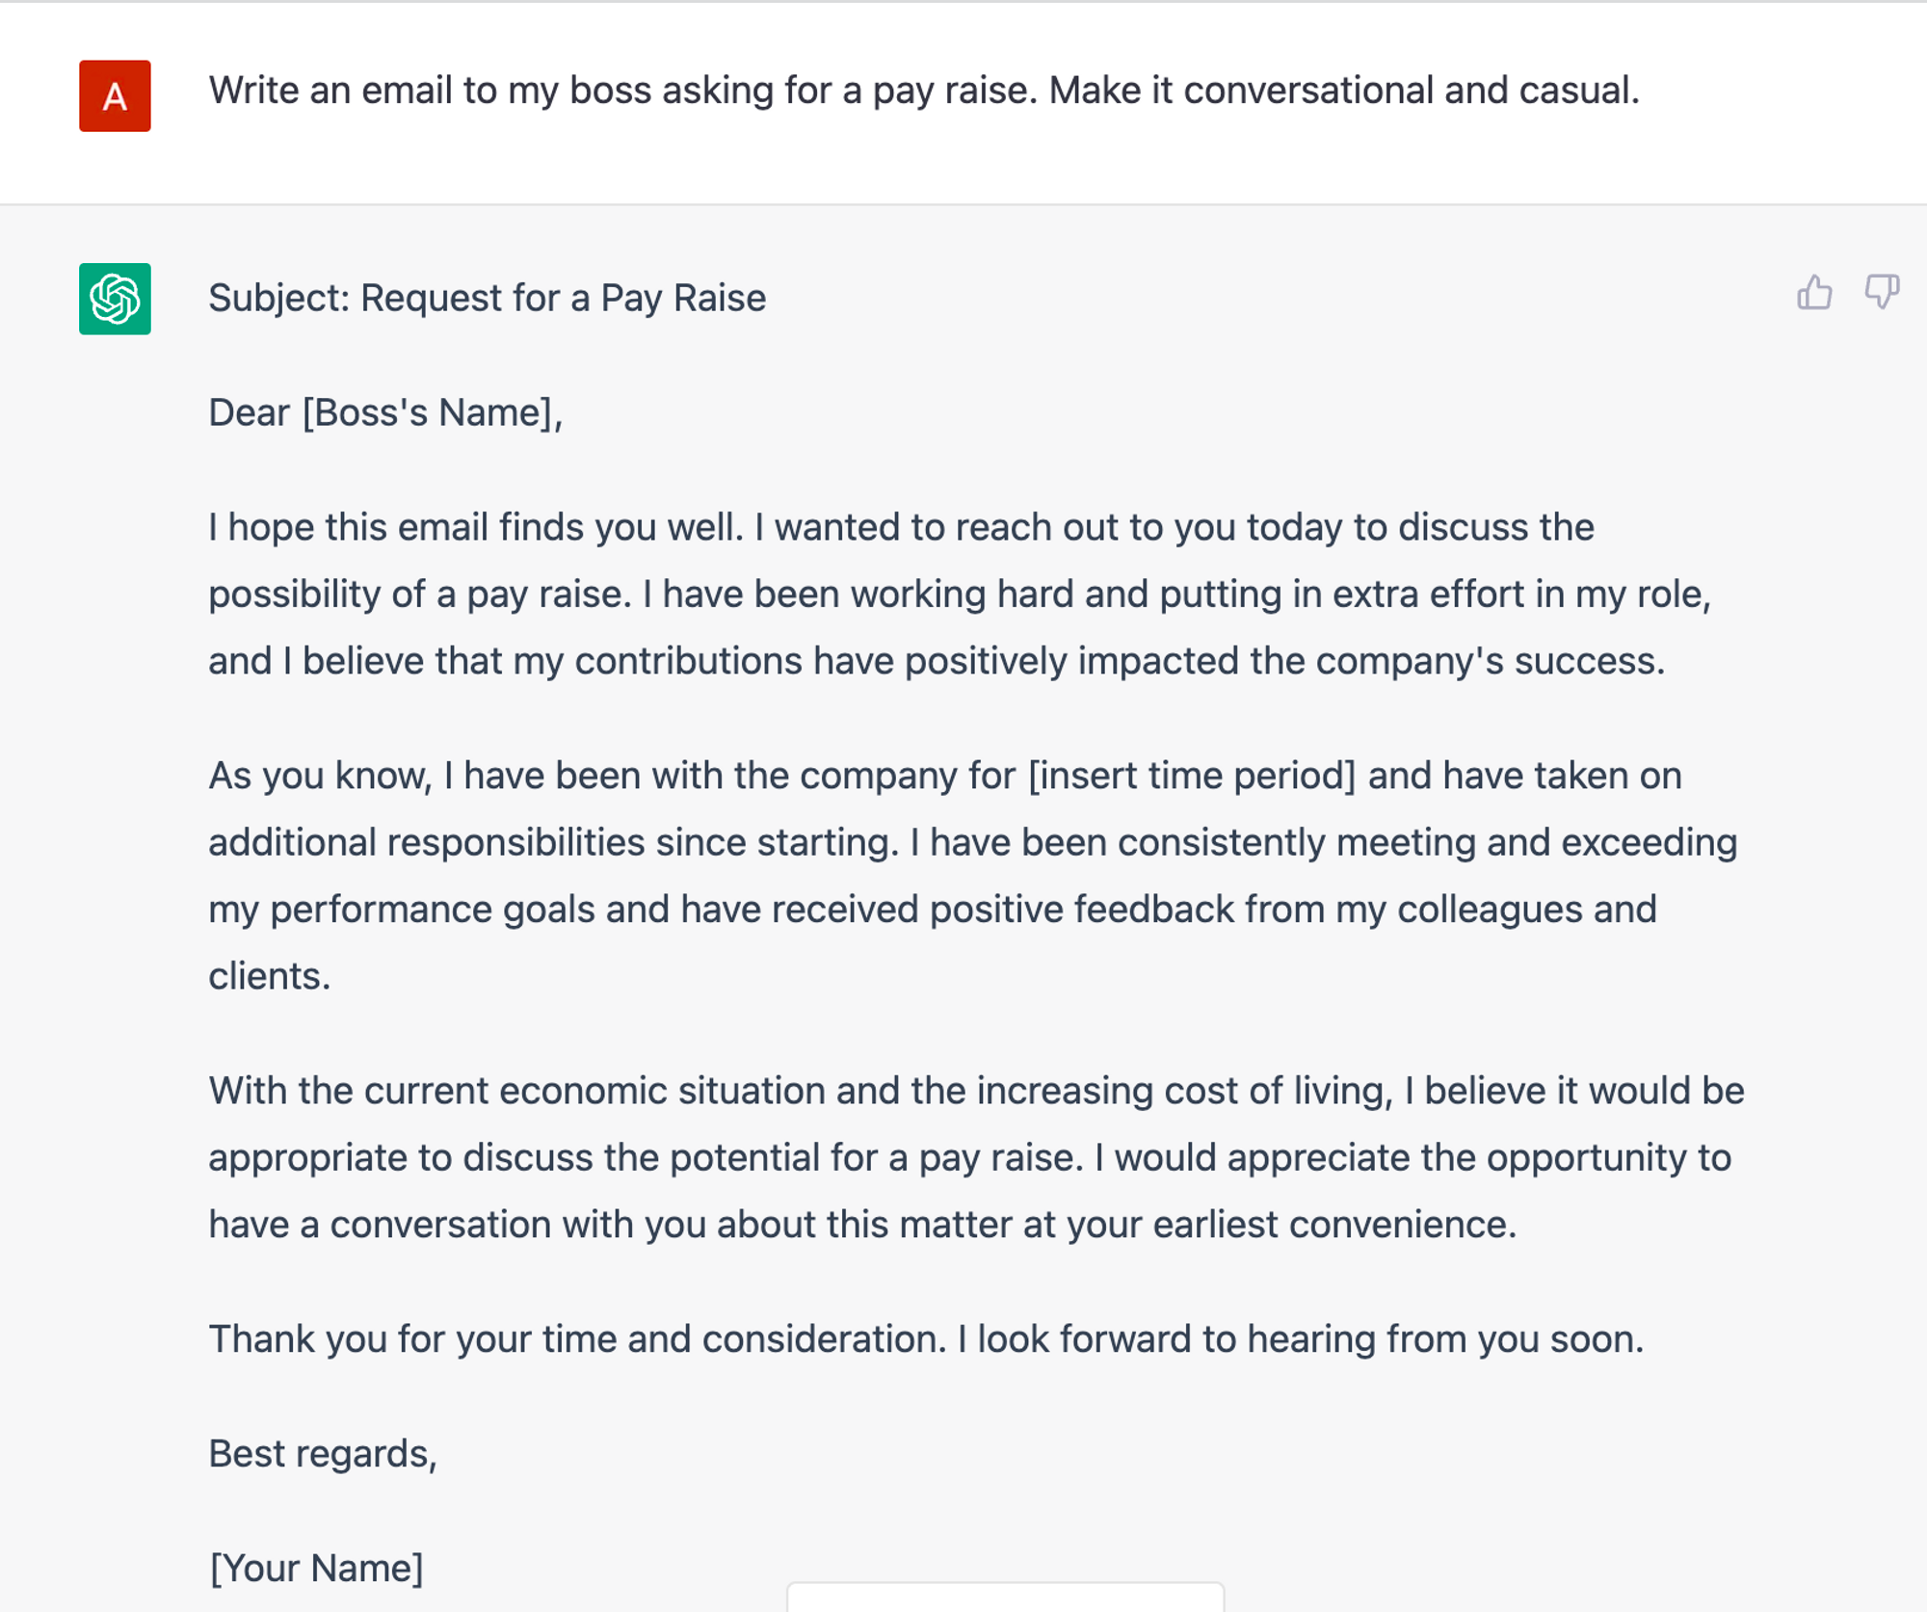Give the response a thumbs down
Image resolution: width=1927 pixels, height=1612 pixels.
[x=1881, y=292]
